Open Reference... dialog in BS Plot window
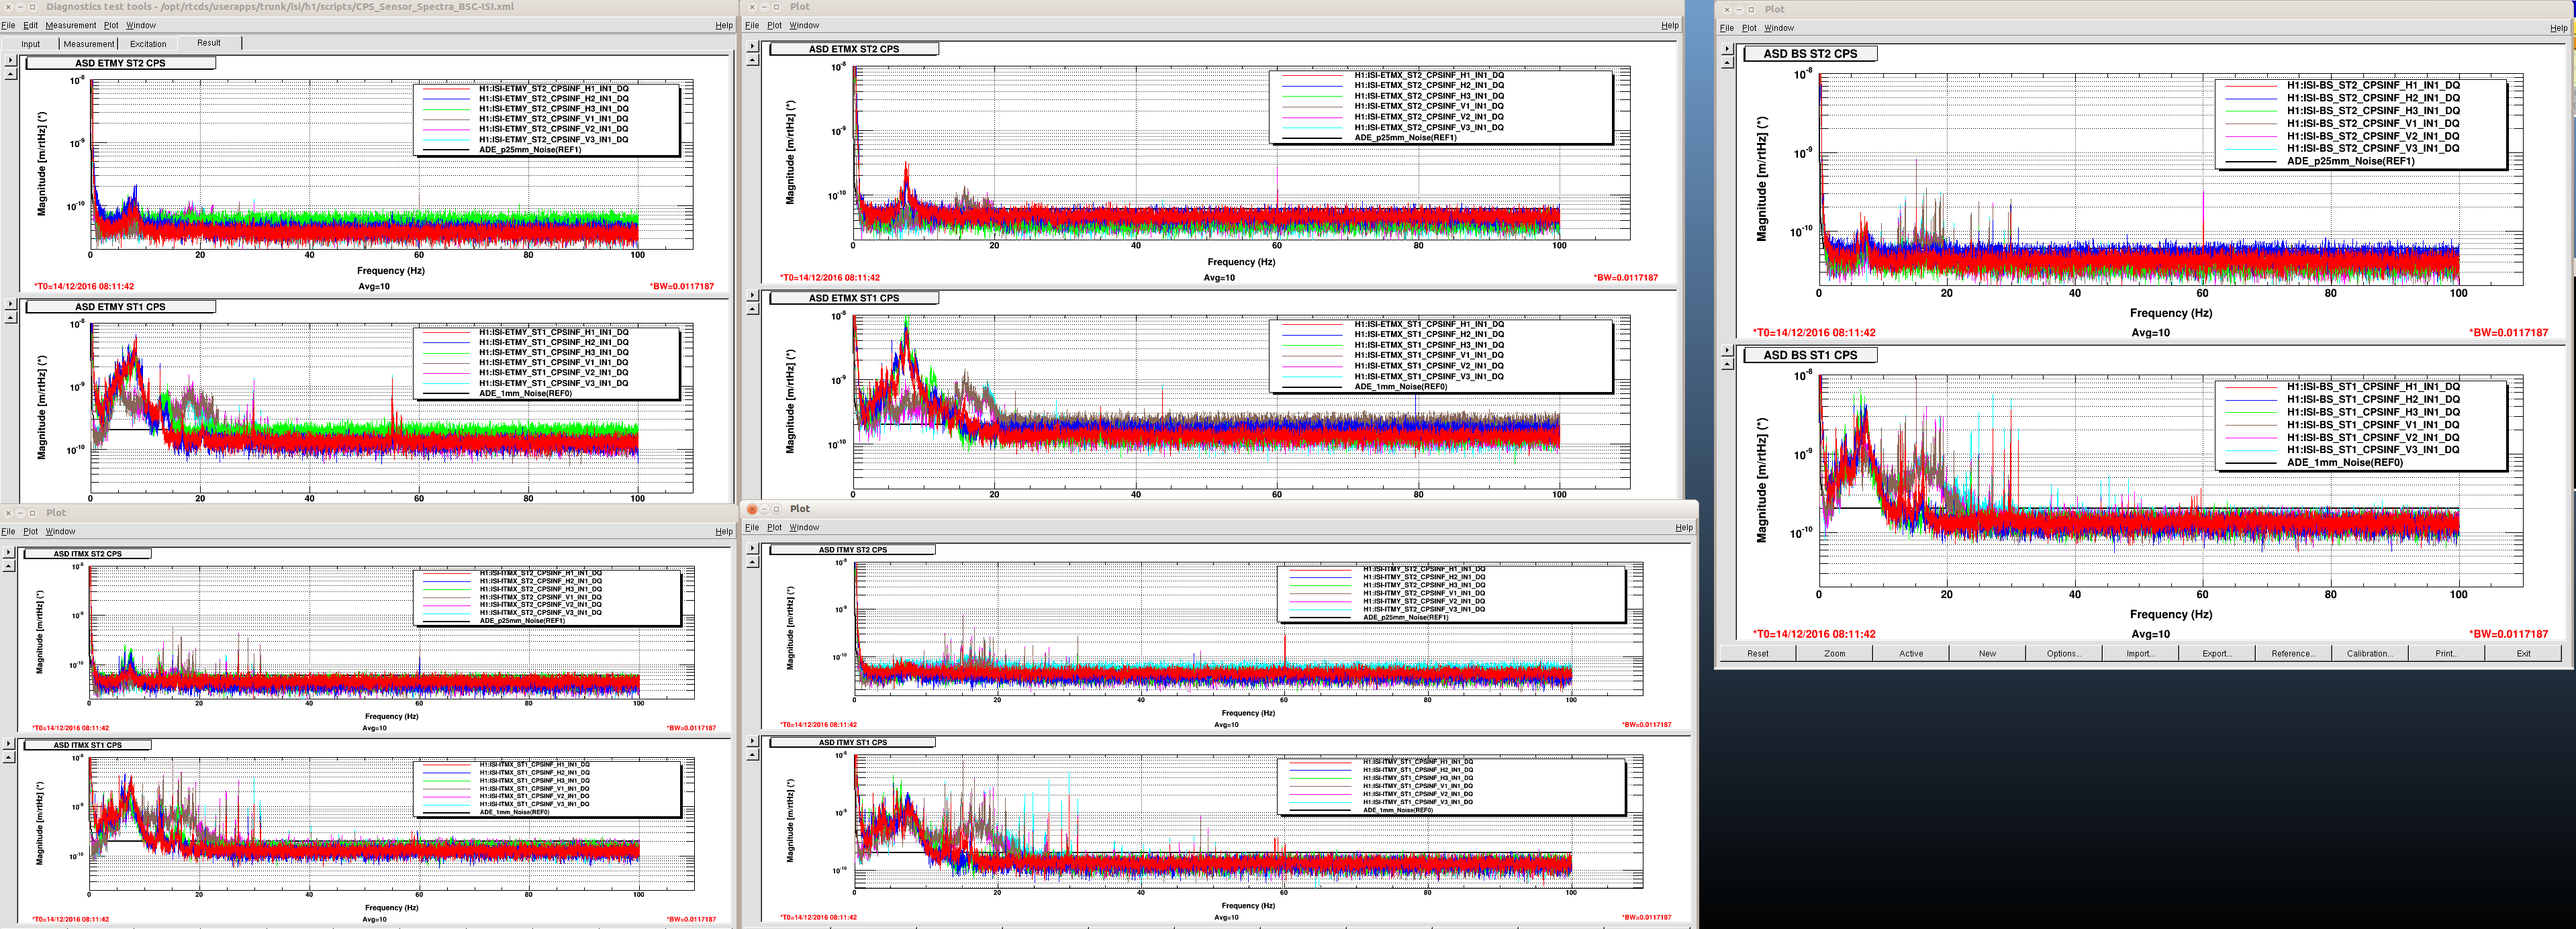Image resolution: width=2576 pixels, height=929 pixels. (2293, 654)
